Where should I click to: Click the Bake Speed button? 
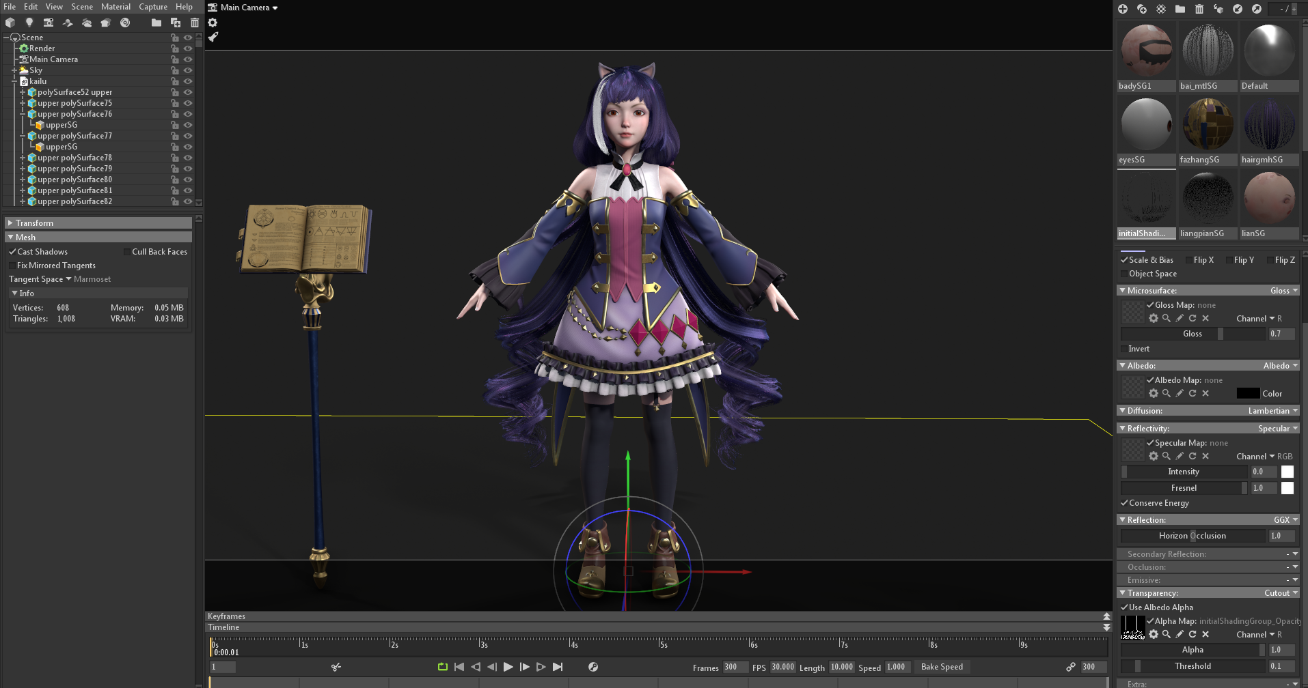[x=942, y=667]
